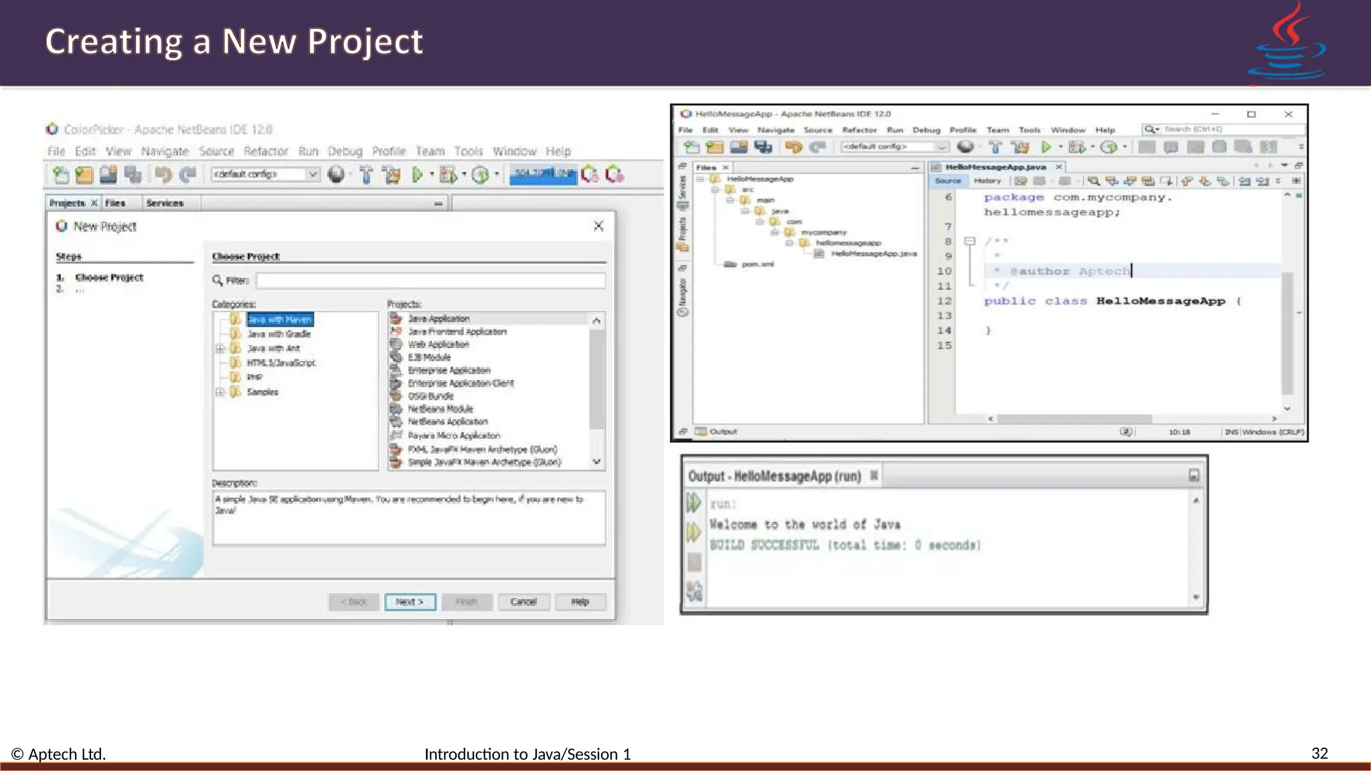Toggle the History view button in the editor
Viewport: 1371px width, 771px height.
[x=987, y=181]
